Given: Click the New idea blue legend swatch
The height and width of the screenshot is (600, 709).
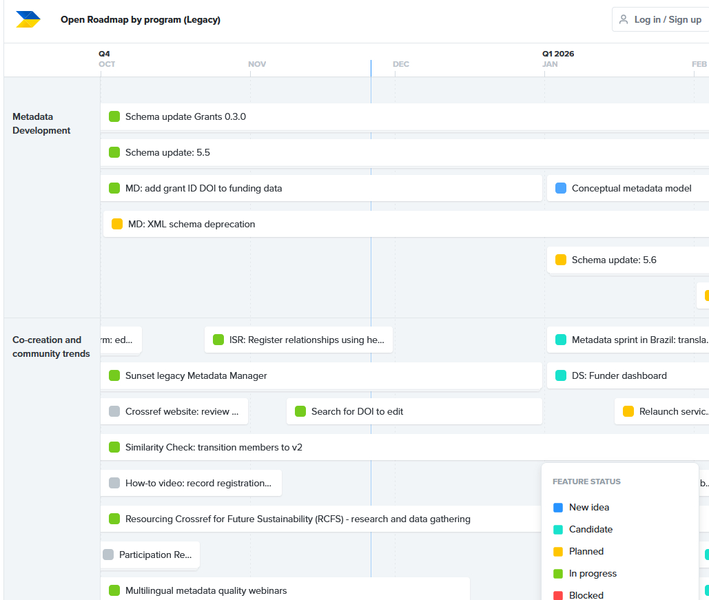Looking at the screenshot, I should point(558,508).
